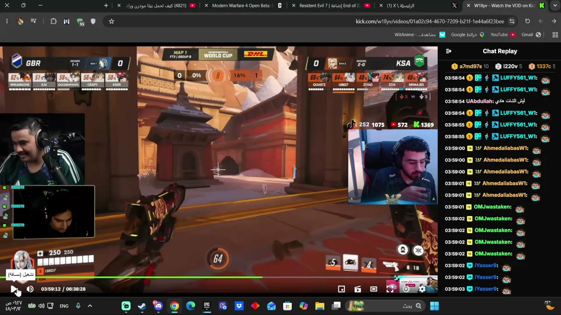Open the Windows Start menu
The width and height of the screenshot is (561, 315).
434,306
